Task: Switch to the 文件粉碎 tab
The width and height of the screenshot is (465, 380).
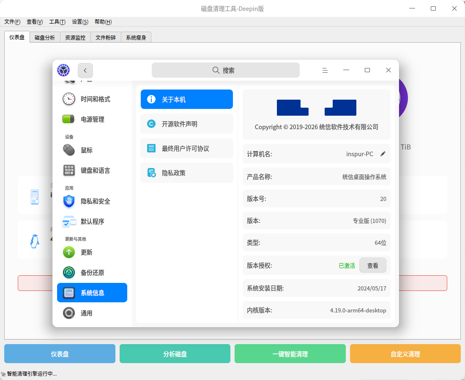Action: pyautogui.click(x=106, y=37)
